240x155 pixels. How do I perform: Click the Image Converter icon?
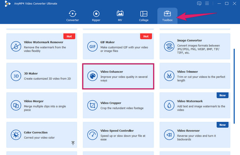tap(169, 46)
